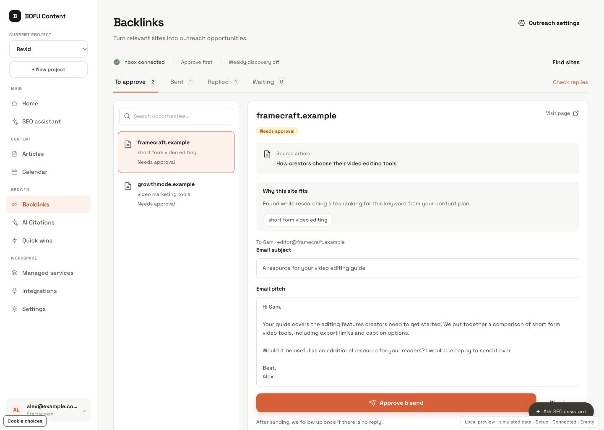Click the Backlinks chain link icon
The height and width of the screenshot is (430, 604).
15,205
